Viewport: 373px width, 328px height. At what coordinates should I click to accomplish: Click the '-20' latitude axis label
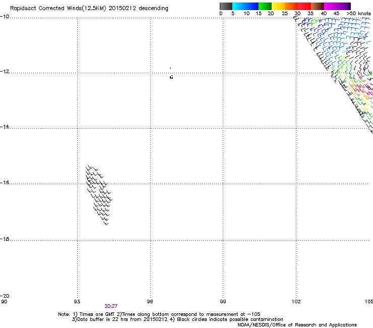click(x=5, y=296)
